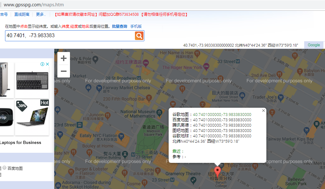Select the 百度地图 radio button

coord(4,168)
